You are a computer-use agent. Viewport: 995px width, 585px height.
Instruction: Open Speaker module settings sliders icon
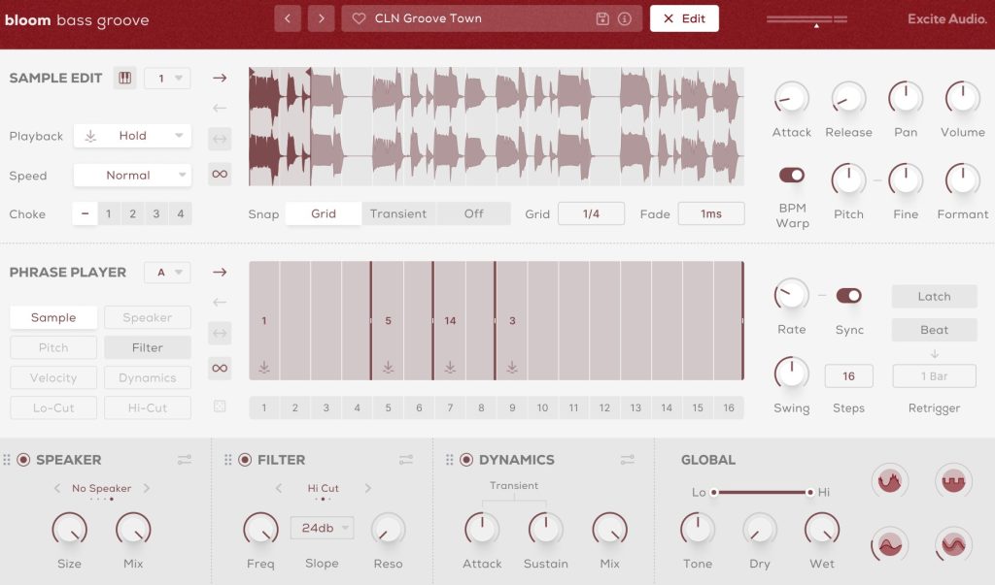[185, 460]
